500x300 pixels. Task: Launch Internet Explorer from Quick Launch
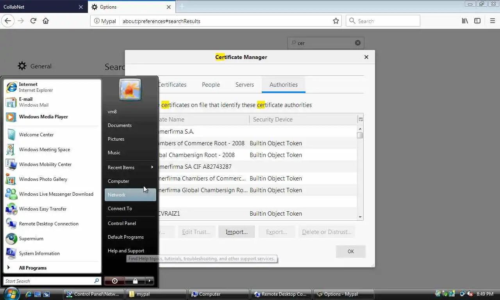[x=29, y=294]
